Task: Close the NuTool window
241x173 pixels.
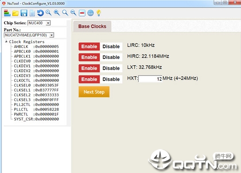Action: (235, 2)
